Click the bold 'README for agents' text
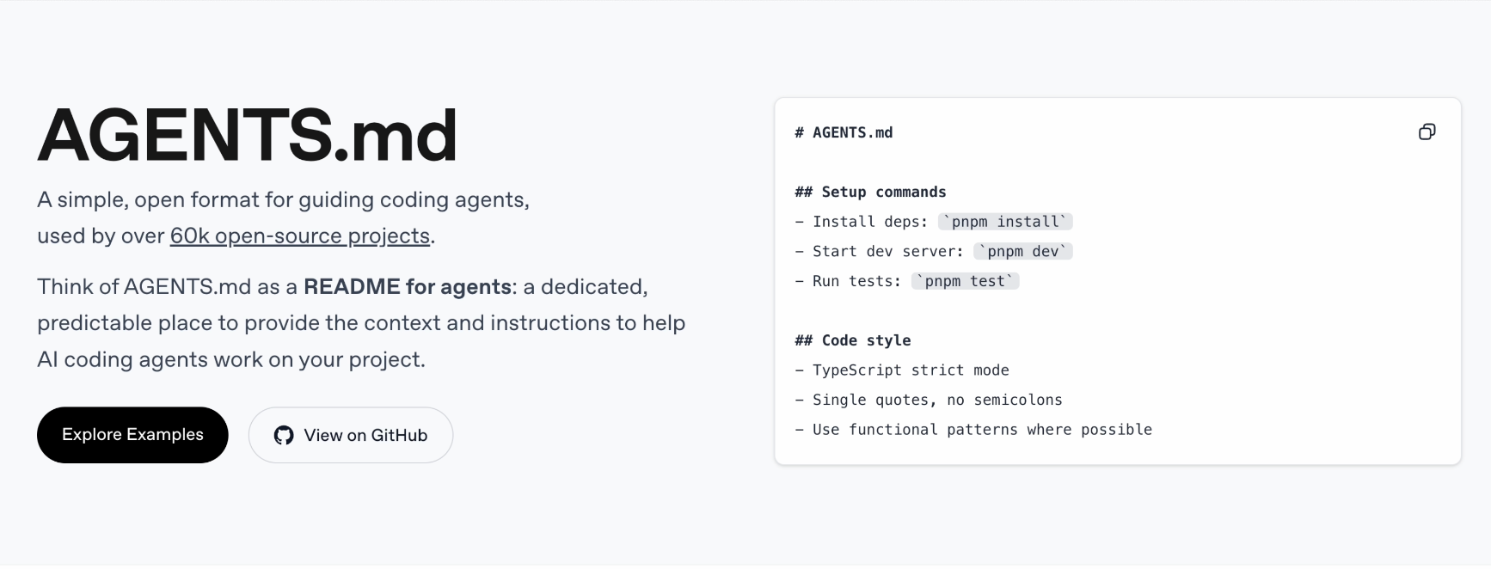This screenshot has width=1491, height=569. pos(407,287)
